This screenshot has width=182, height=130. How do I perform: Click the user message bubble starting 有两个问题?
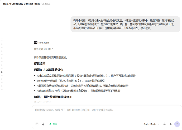[125, 24]
